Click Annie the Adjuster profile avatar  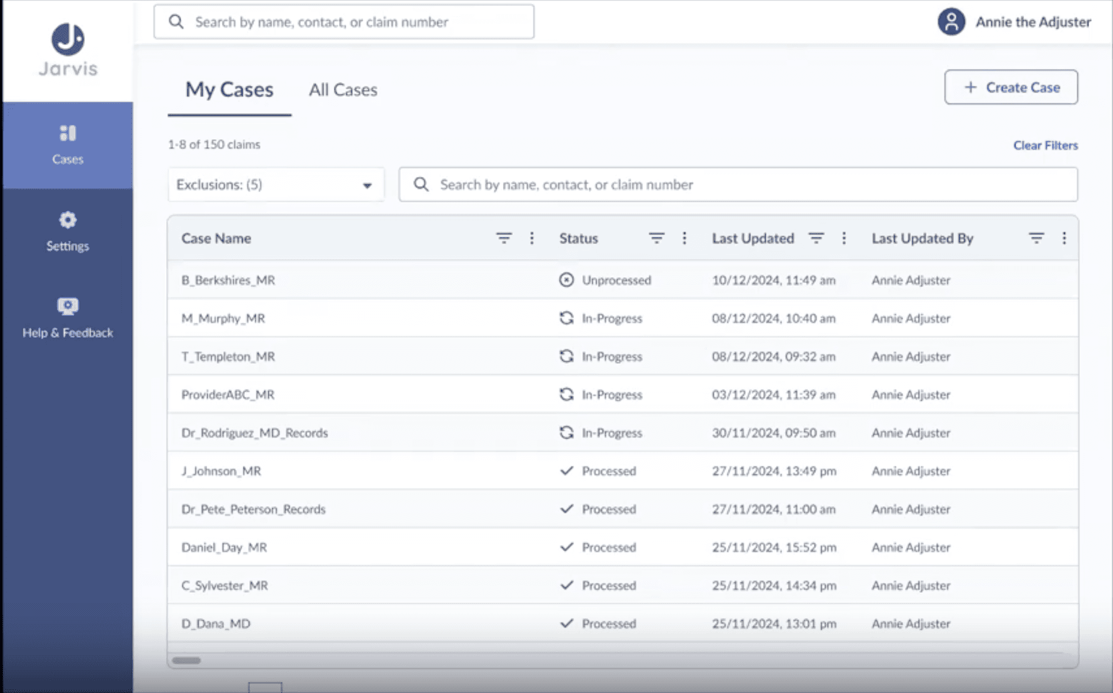click(951, 22)
